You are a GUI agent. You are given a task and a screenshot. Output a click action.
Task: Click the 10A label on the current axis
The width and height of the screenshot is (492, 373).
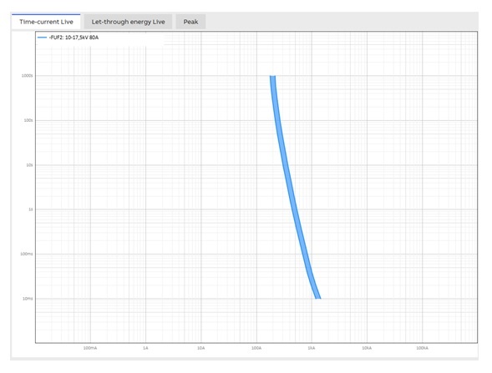tap(200, 348)
